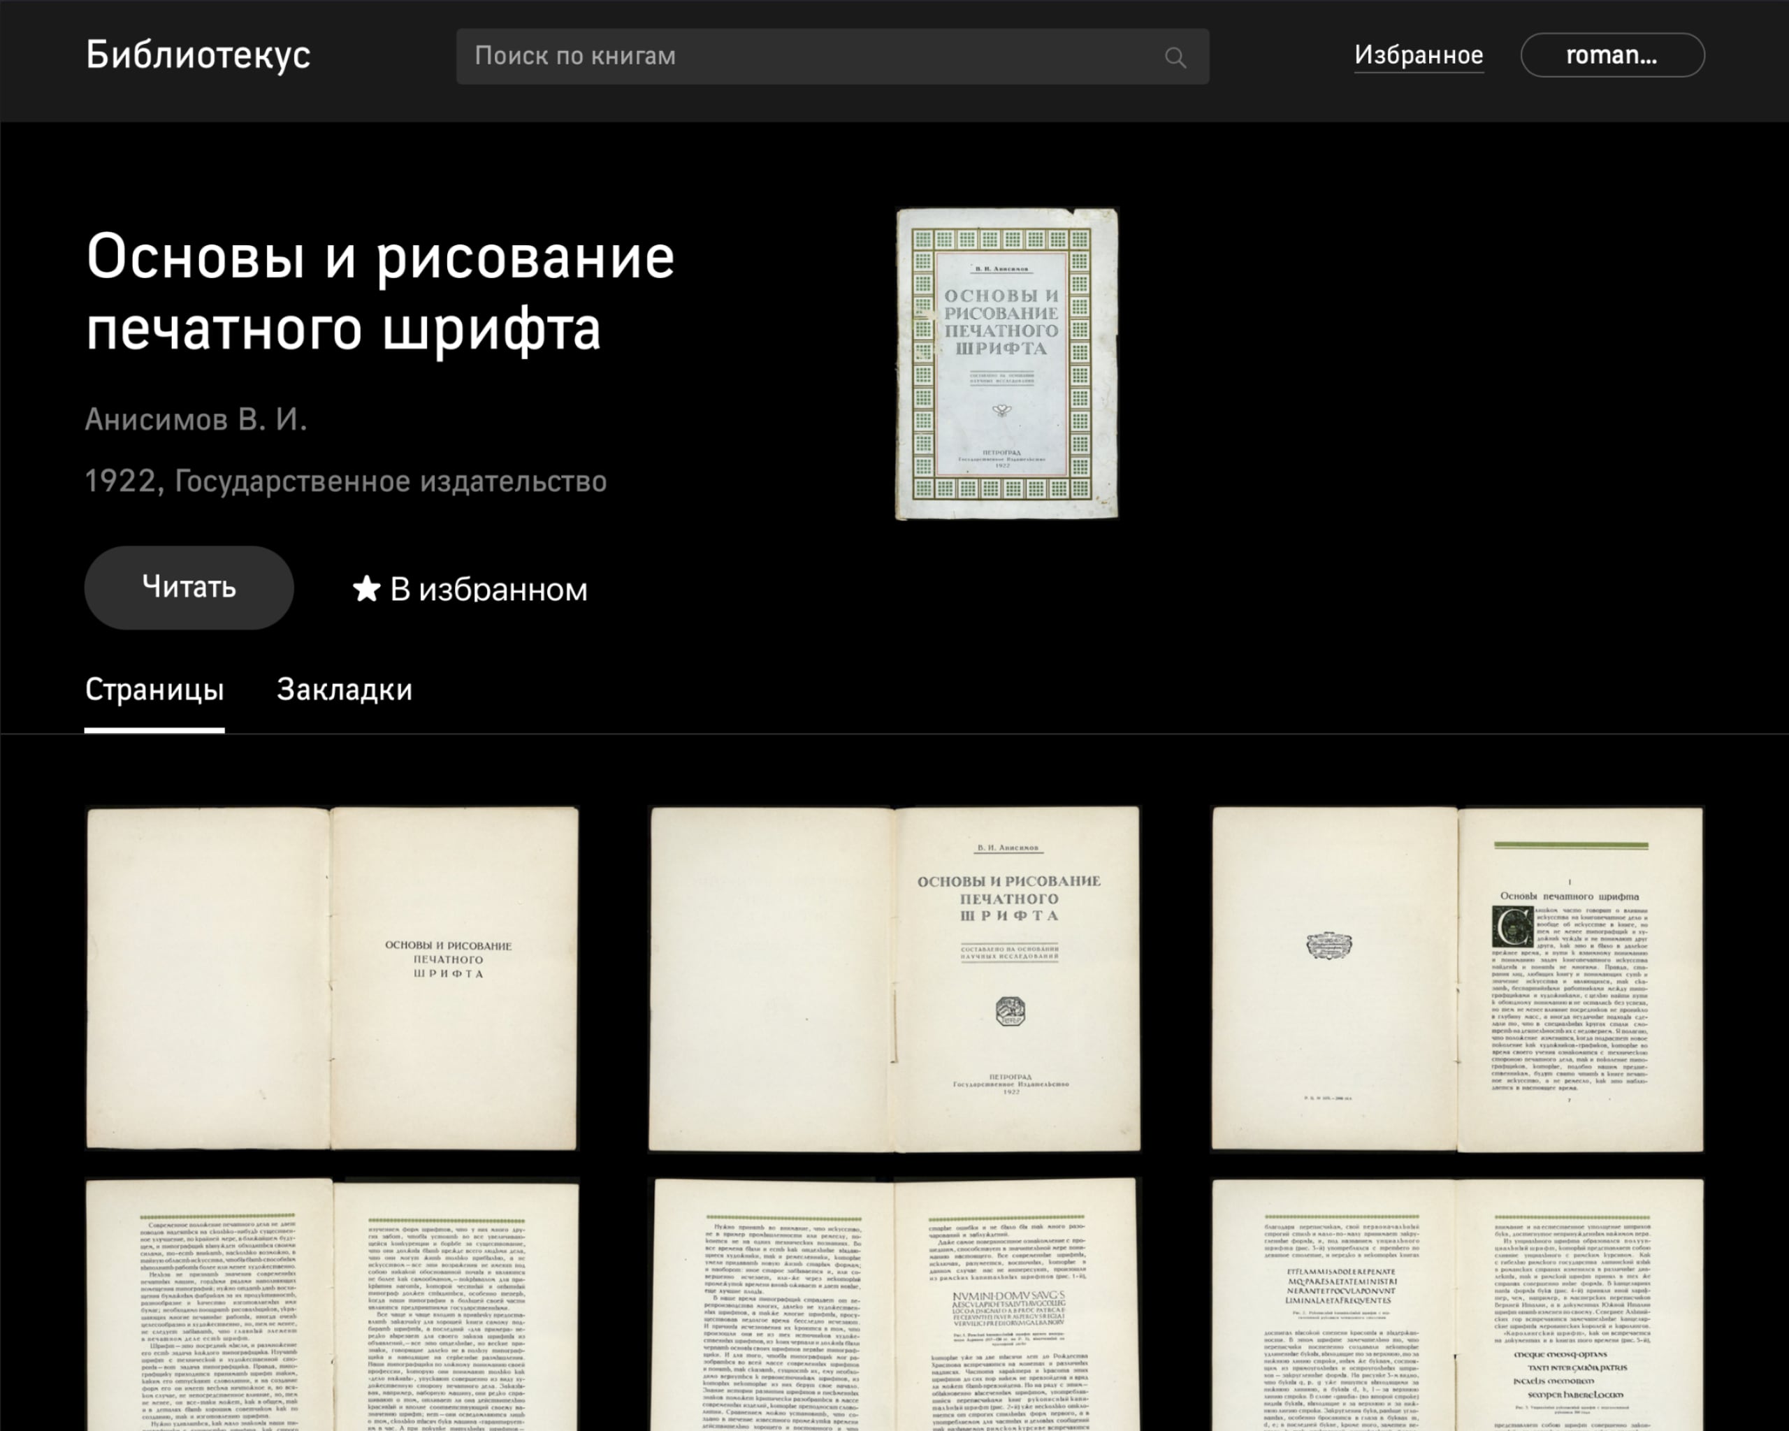1789x1431 pixels.
Task: Open the Избранное link in header
Action: [x=1418, y=55]
